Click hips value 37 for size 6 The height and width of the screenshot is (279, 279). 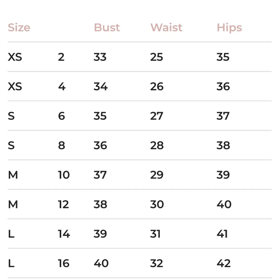coord(223,116)
